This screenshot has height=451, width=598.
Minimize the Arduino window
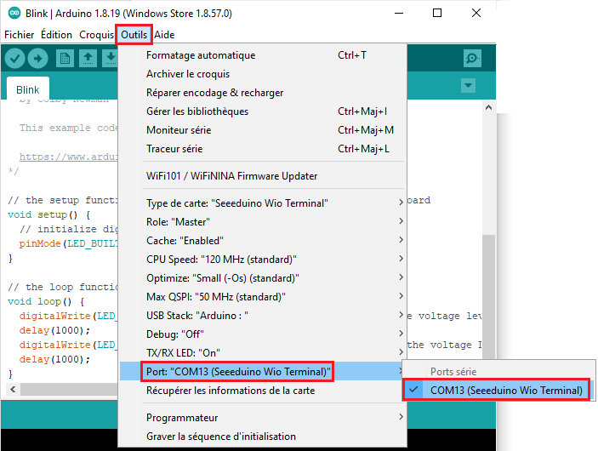(399, 13)
